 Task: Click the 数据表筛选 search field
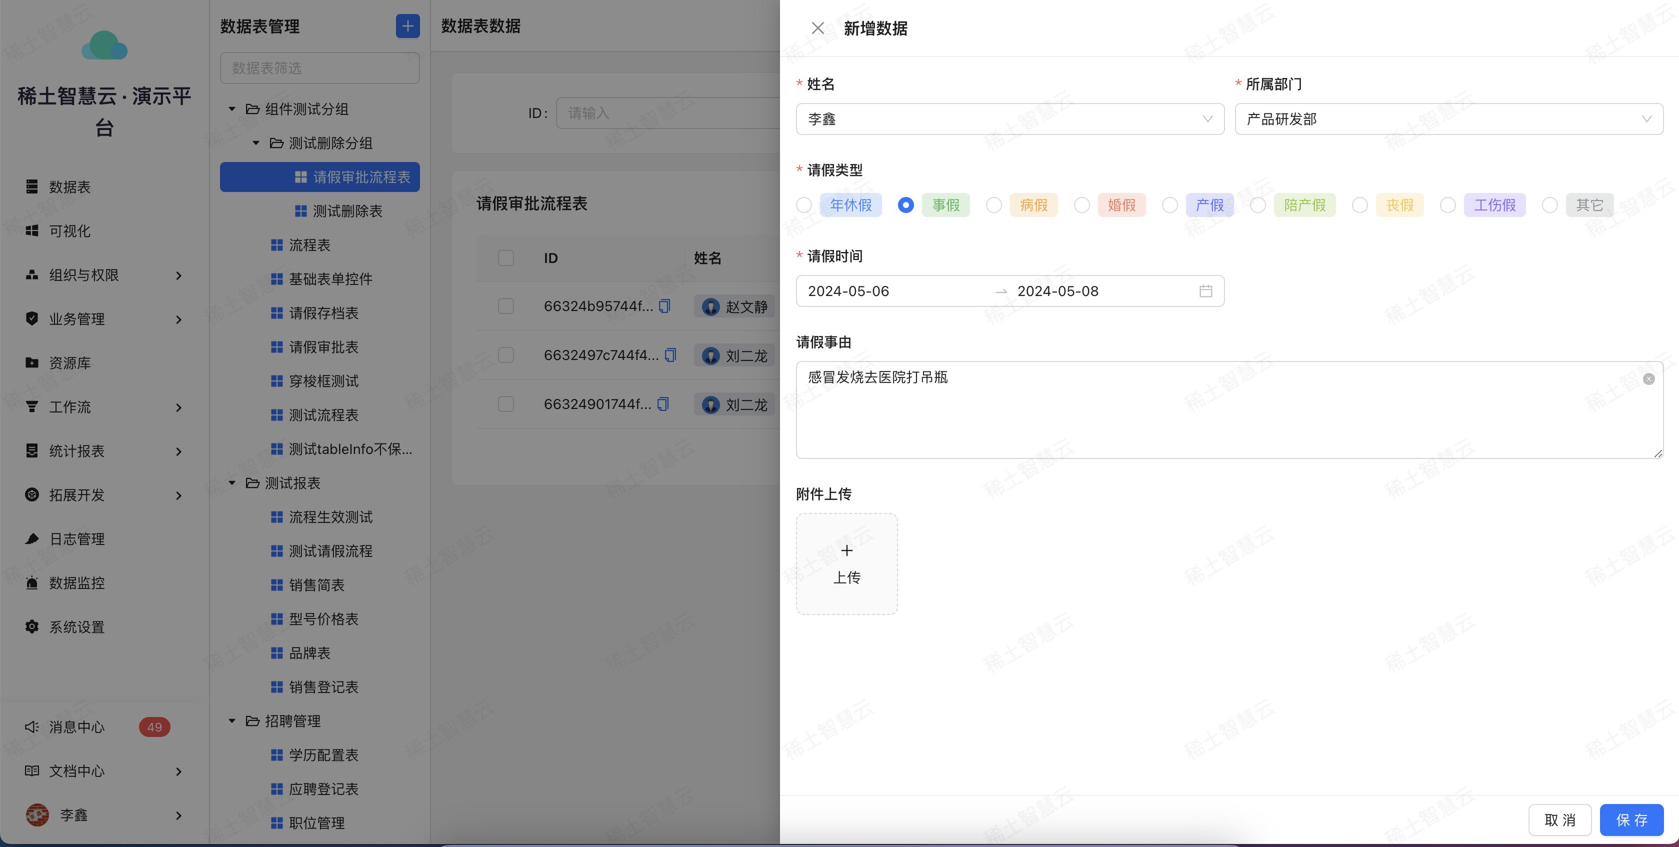[x=319, y=68]
